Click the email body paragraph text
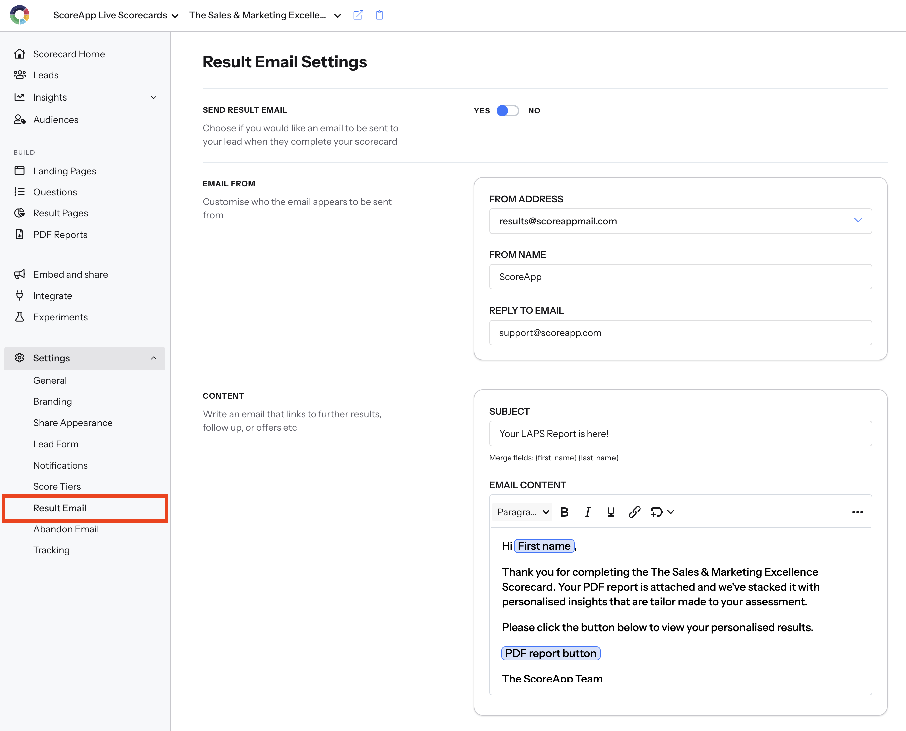906x731 pixels. click(x=660, y=587)
